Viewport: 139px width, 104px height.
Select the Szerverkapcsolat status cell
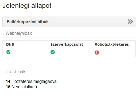pyautogui.click(x=69, y=49)
